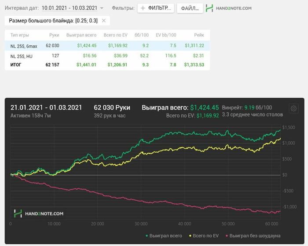308x246 pixels.
Task: Click the ИТОГ totals row label
Action: (16, 65)
